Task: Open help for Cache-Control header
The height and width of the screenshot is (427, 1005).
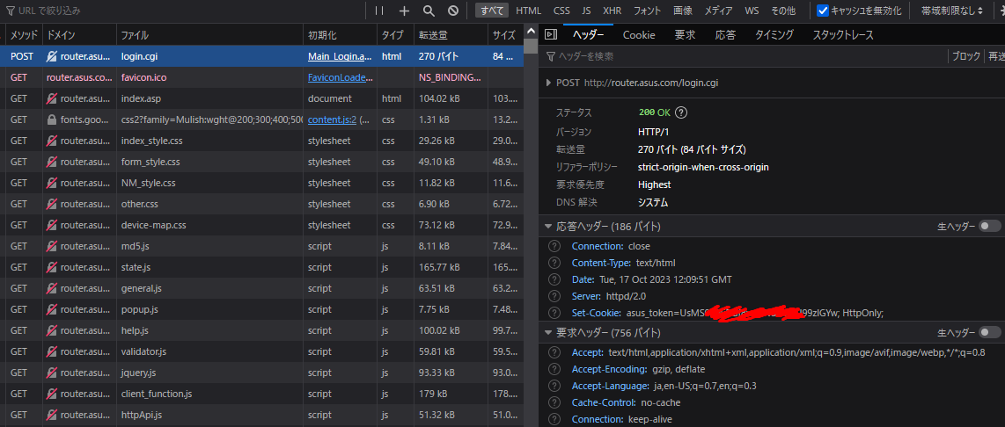Action: click(554, 402)
